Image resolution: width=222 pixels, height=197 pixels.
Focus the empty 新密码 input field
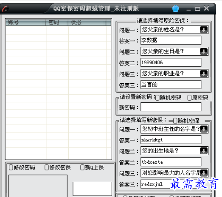(x=171, y=107)
